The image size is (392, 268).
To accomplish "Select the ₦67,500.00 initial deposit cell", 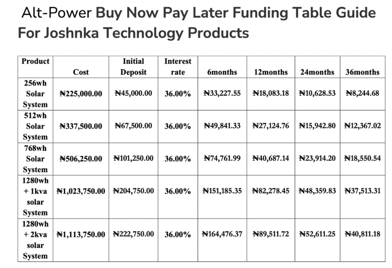I will [x=133, y=125].
